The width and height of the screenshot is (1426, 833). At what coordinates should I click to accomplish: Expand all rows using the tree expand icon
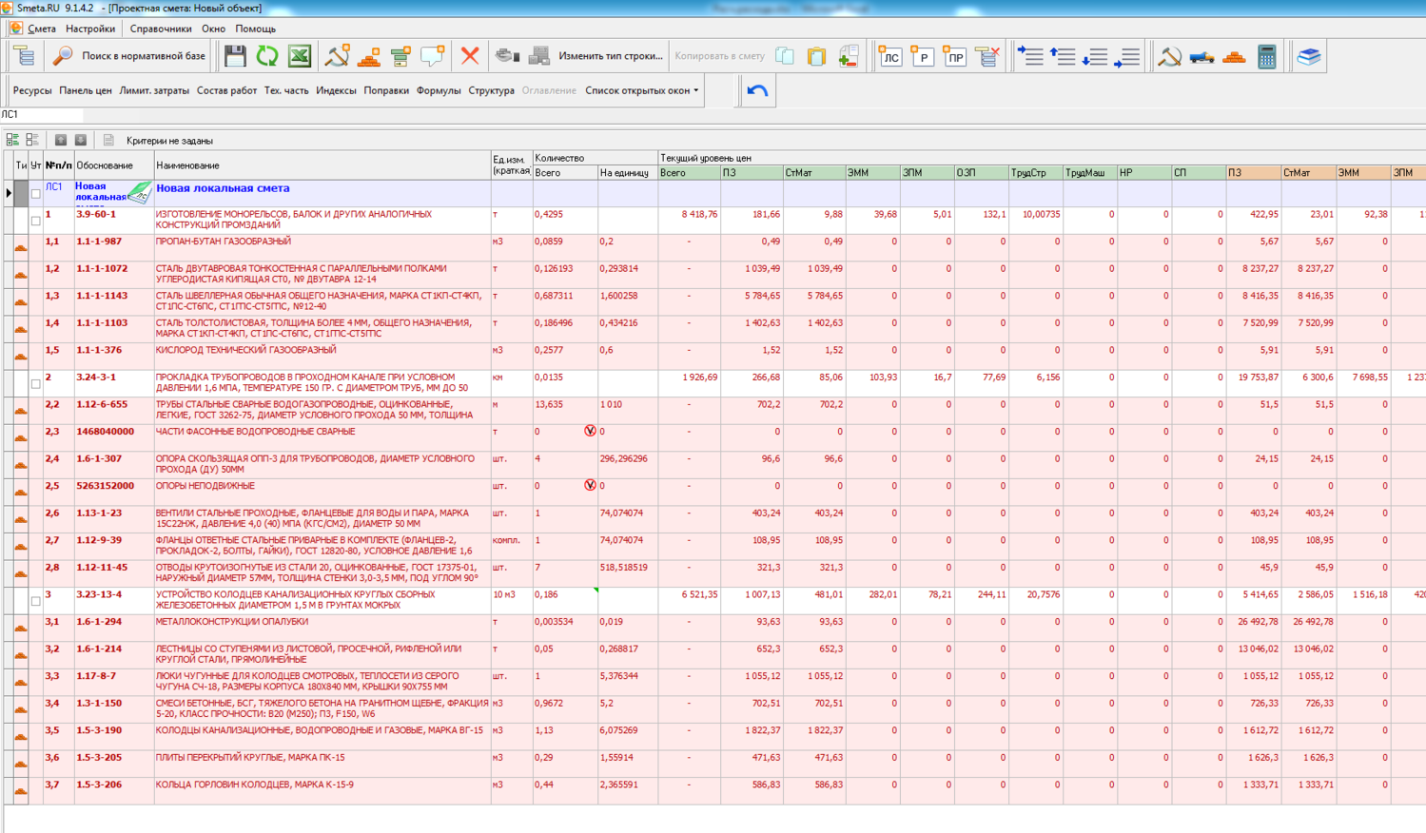[12, 140]
